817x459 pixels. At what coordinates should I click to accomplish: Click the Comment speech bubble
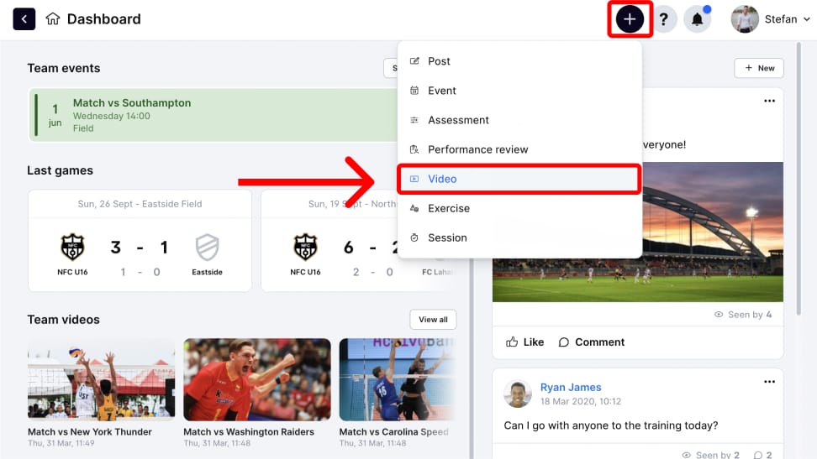tap(563, 342)
